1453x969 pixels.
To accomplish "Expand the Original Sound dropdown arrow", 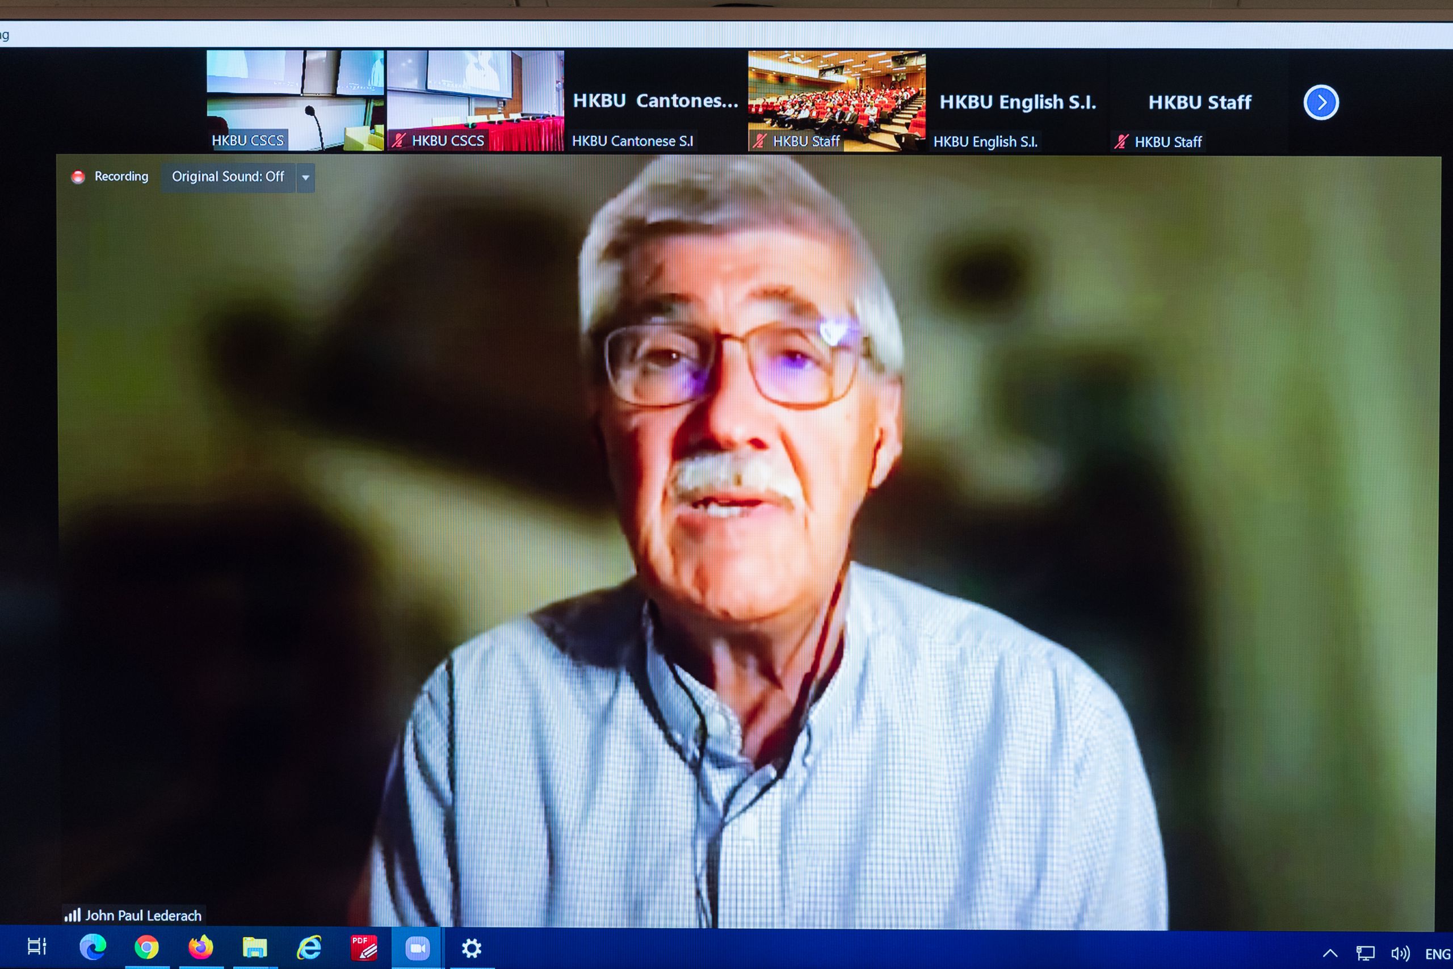I will pyautogui.click(x=305, y=177).
